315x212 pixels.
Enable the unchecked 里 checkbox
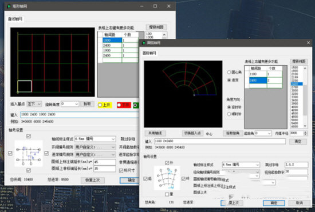[167, 194]
